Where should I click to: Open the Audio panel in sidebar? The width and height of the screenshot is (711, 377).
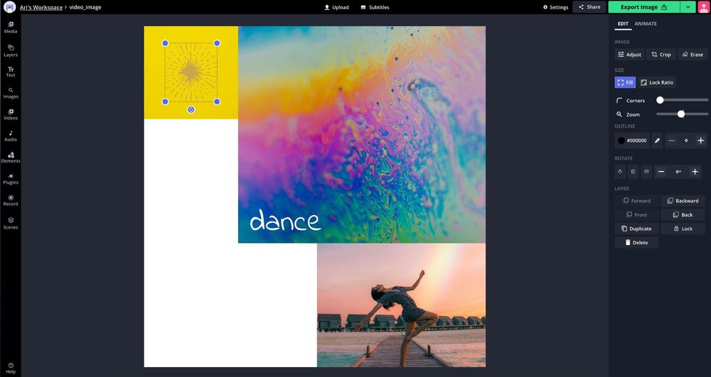(x=11, y=136)
